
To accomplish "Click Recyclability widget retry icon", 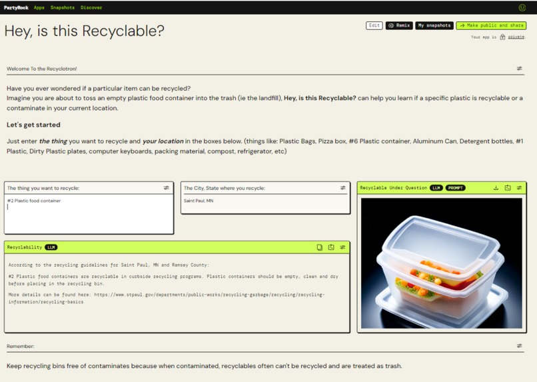I will (x=331, y=247).
